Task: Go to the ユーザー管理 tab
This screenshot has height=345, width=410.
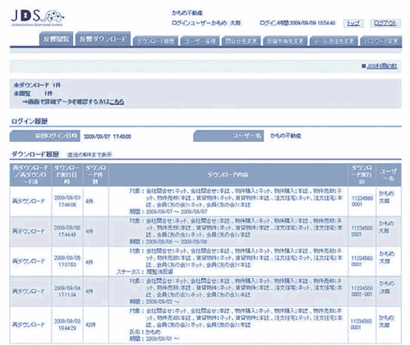Action: (200, 41)
